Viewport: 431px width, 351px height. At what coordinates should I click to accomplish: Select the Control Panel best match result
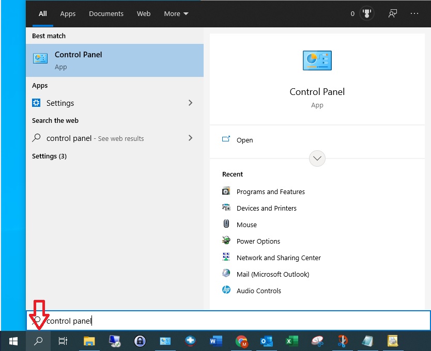pyautogui.click(x=115, y=60)
